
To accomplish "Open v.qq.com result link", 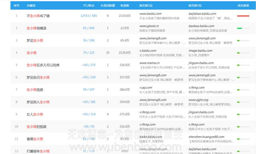I will 146,87.
